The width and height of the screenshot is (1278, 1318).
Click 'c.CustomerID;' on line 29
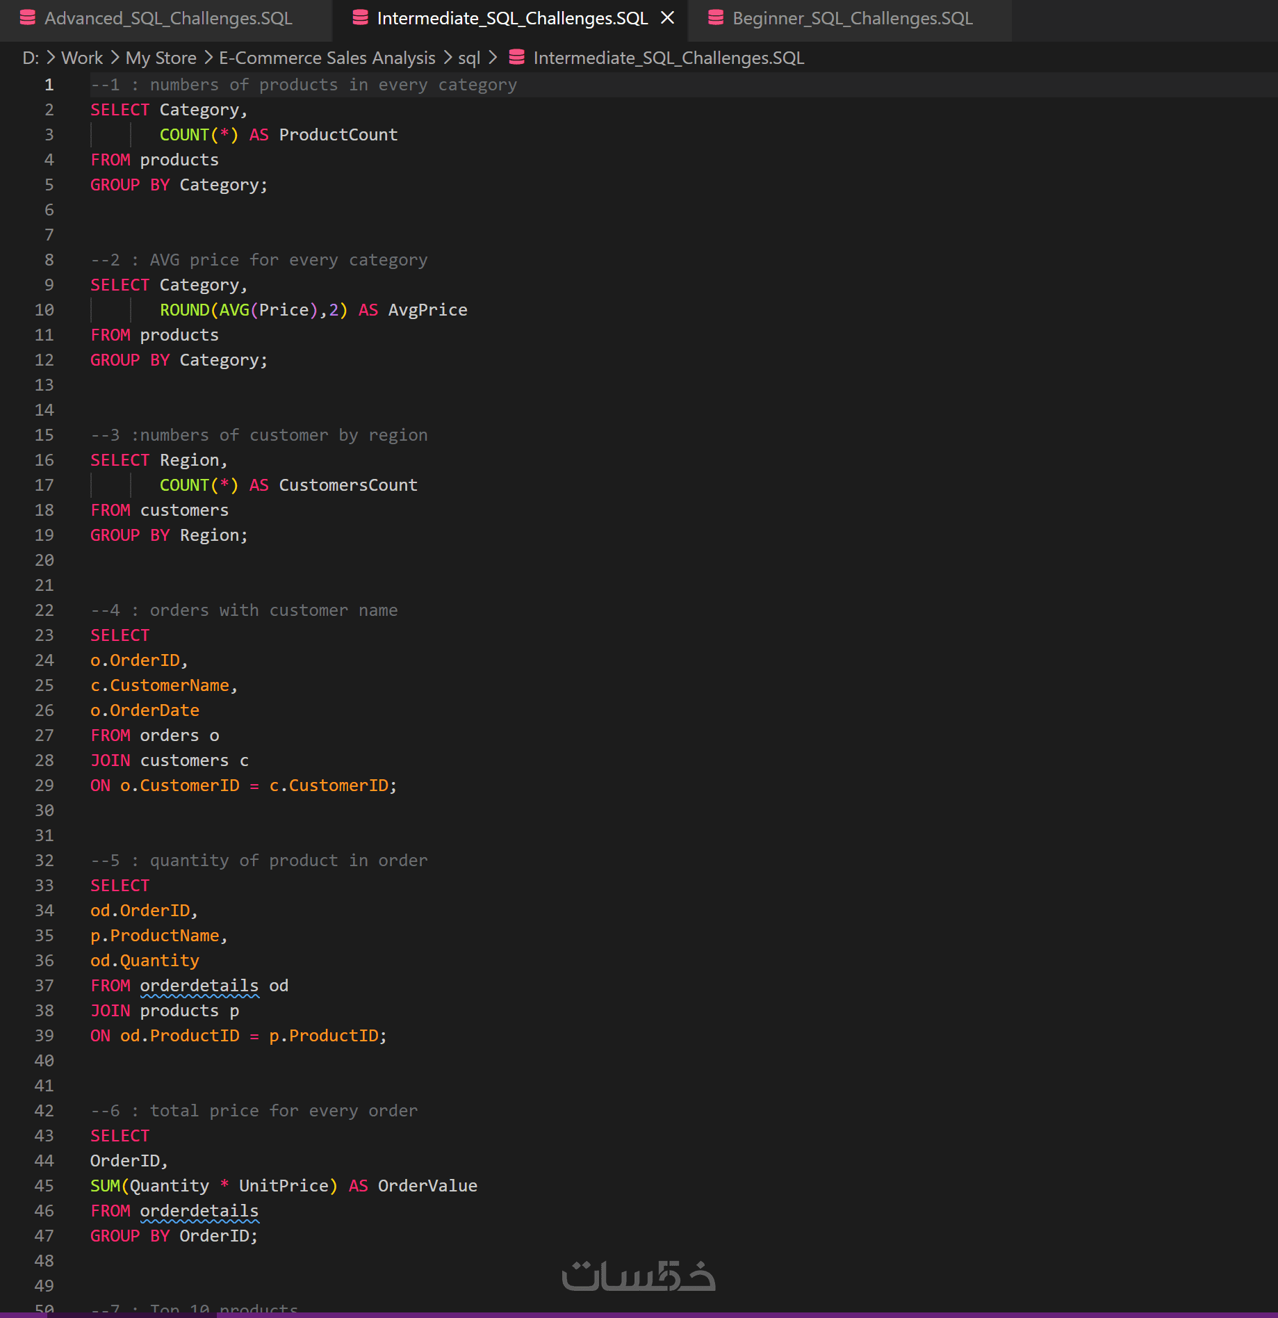pyautogui.click(x=333, y=786)
